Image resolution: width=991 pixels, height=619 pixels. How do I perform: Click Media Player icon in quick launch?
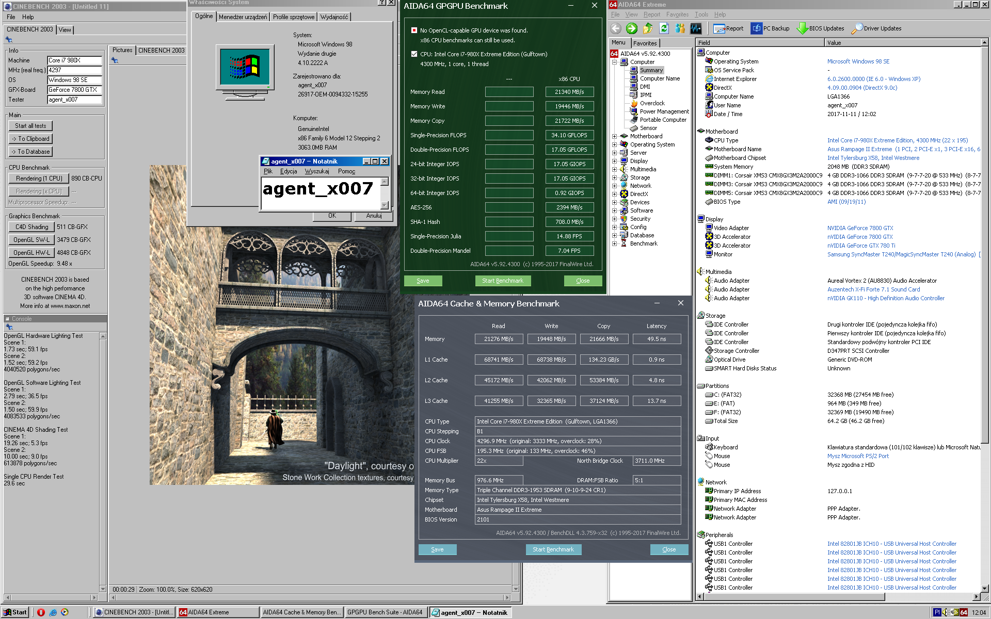pos(65,612)
